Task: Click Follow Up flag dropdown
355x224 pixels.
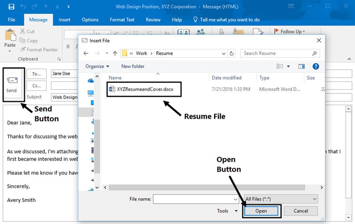Action: (289, 31)
